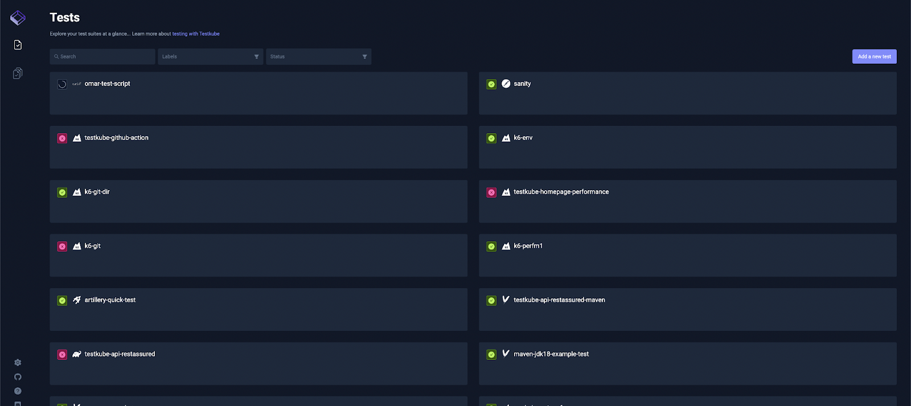This screenshot has width=911, height=406.
Task: Open the help question mark icon
Action: tap(18, 391)
